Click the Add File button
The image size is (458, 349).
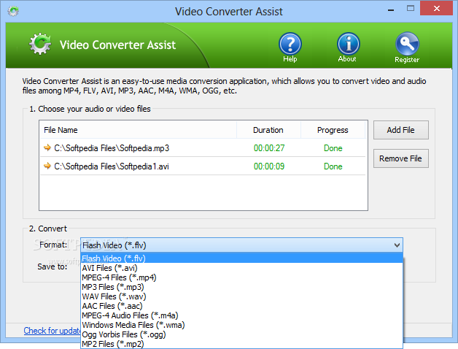[x=401, y=130]
